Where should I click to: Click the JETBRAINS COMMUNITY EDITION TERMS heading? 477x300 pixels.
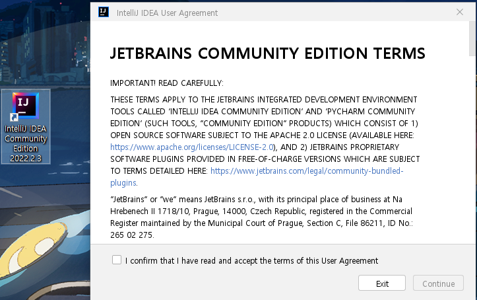(x=267, y=54)
